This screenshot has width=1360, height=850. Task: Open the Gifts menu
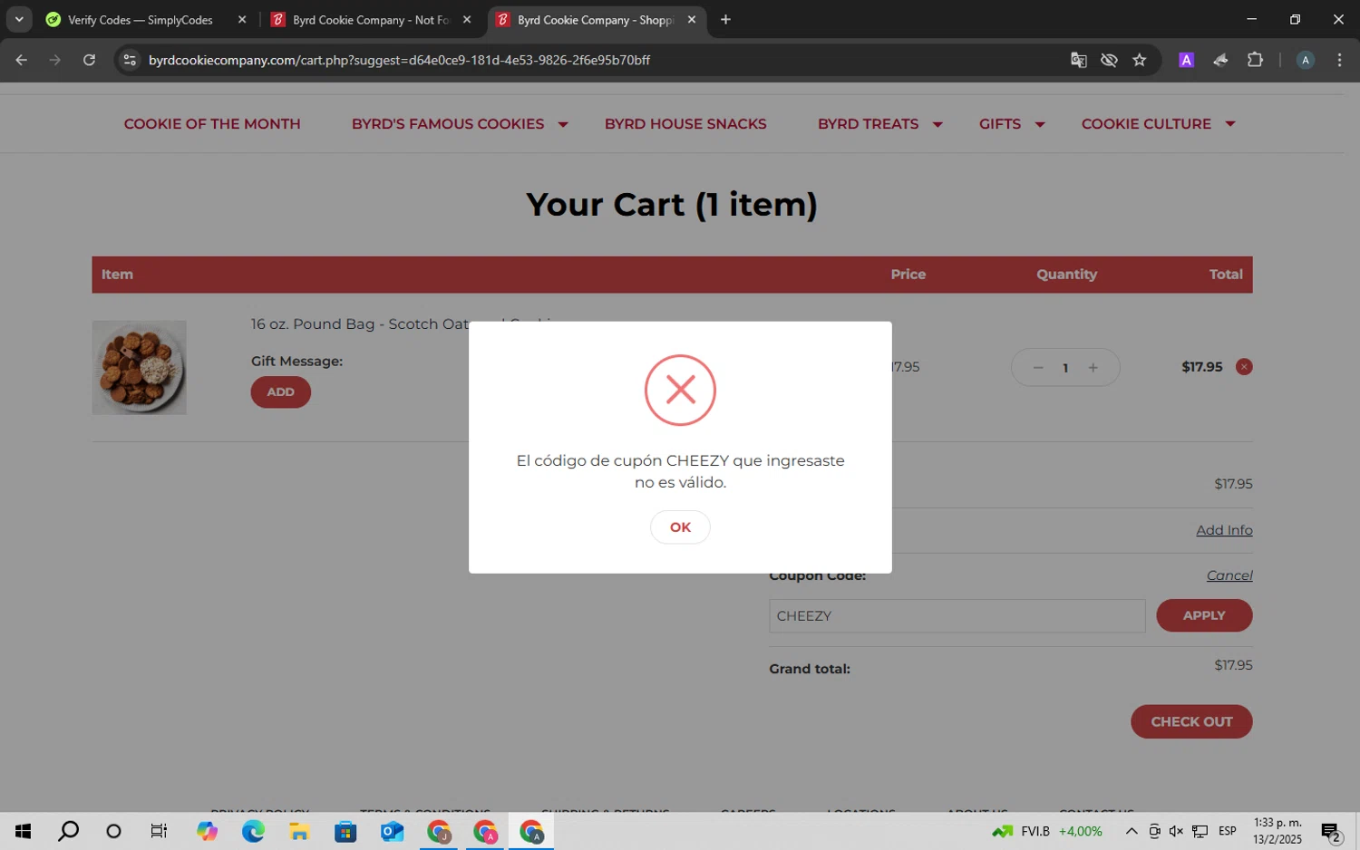pos(1000,124)
